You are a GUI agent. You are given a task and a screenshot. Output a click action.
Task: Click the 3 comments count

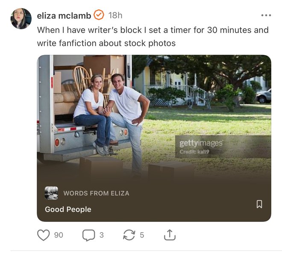101,235
